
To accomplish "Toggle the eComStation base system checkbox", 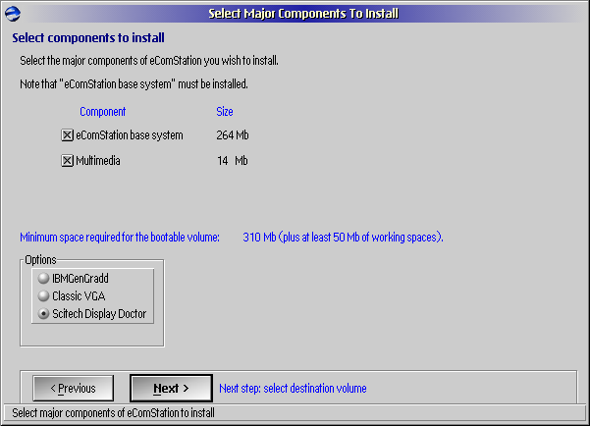I will coord(67,135).
